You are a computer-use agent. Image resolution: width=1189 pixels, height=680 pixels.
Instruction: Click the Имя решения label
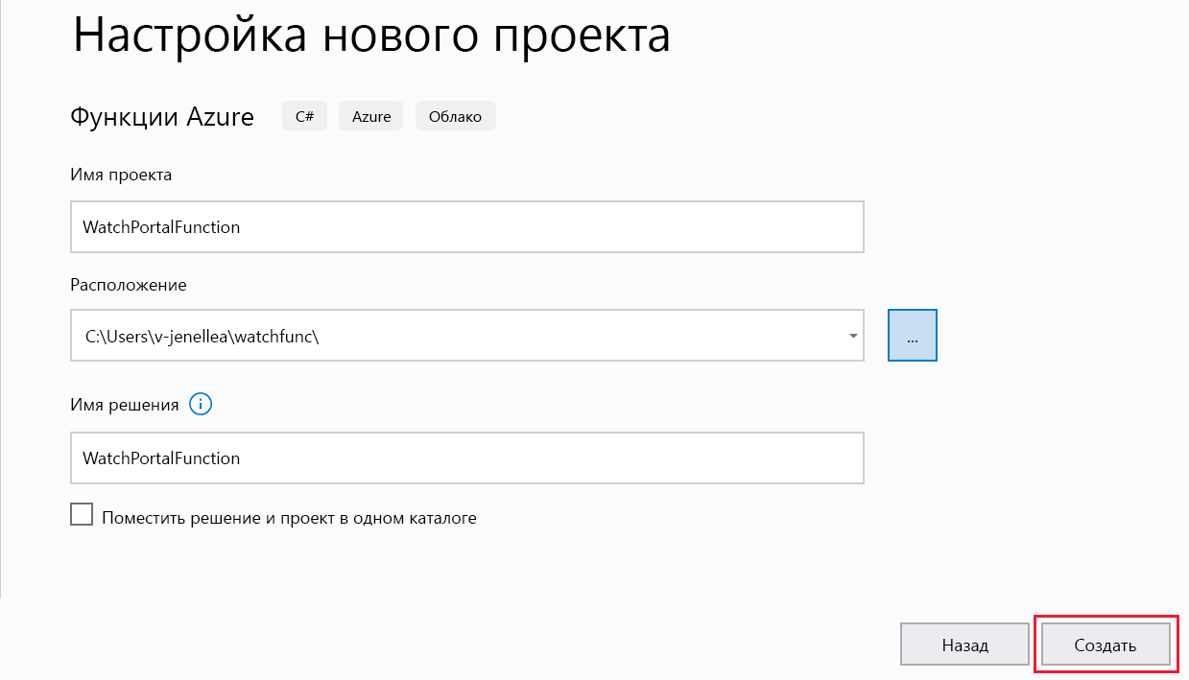pos(125,405)
